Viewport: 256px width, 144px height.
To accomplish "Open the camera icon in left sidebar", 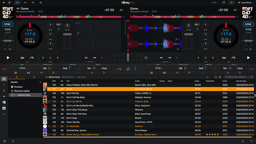I will click(4, 79).
